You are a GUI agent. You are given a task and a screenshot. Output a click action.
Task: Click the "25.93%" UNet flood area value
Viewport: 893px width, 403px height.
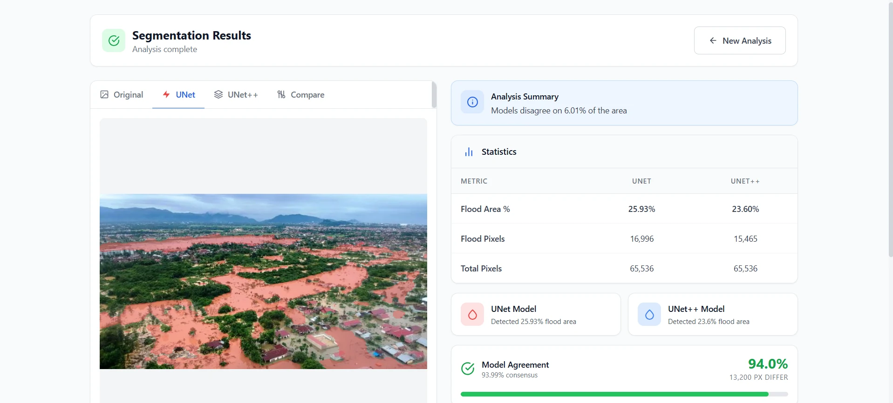point(641,209)
